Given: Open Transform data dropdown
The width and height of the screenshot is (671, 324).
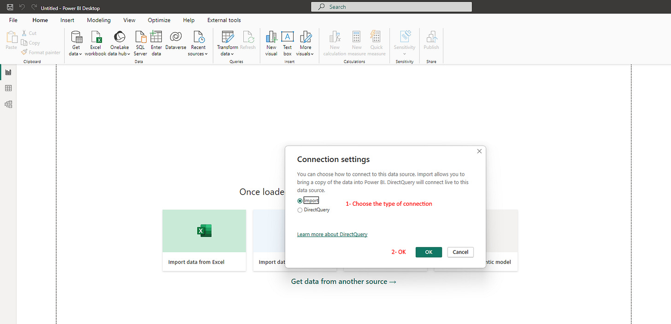Looking at the screenshot, I should [x=227, y=44].
